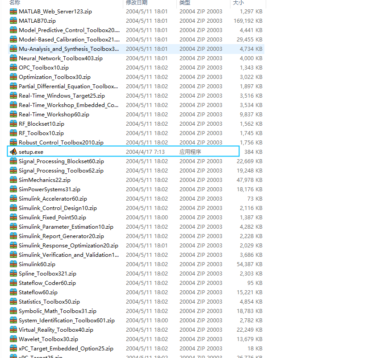The image size is (372, 358).
Task: Click the 73 KB size cell
Action: 255,199
